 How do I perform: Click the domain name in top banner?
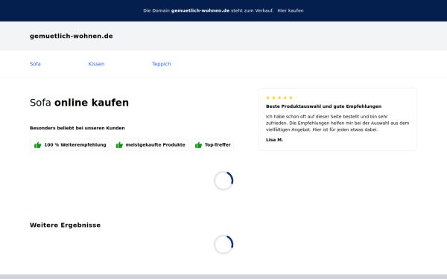point(200,10)
